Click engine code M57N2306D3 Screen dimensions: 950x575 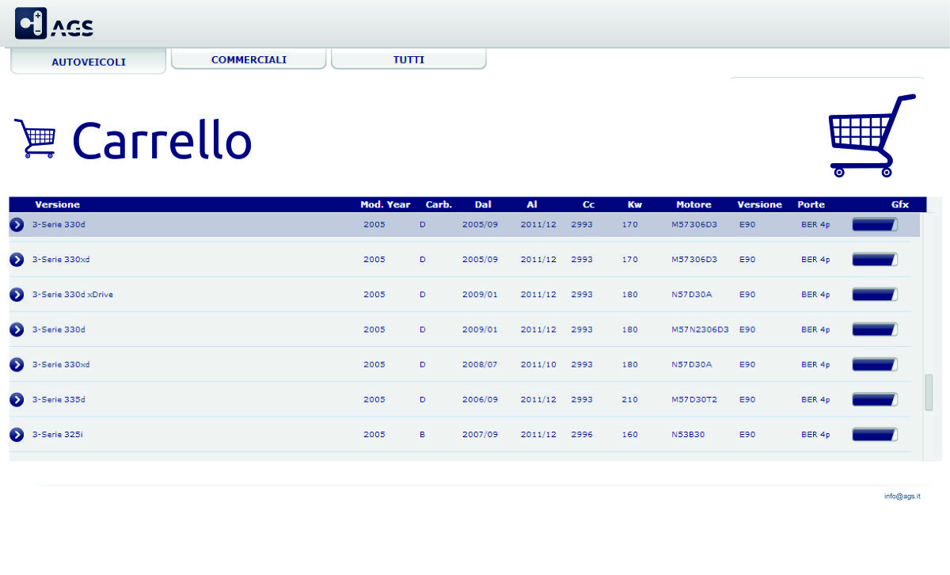point(700,329)
